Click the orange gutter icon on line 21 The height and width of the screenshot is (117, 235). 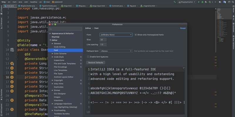(12, 100)
